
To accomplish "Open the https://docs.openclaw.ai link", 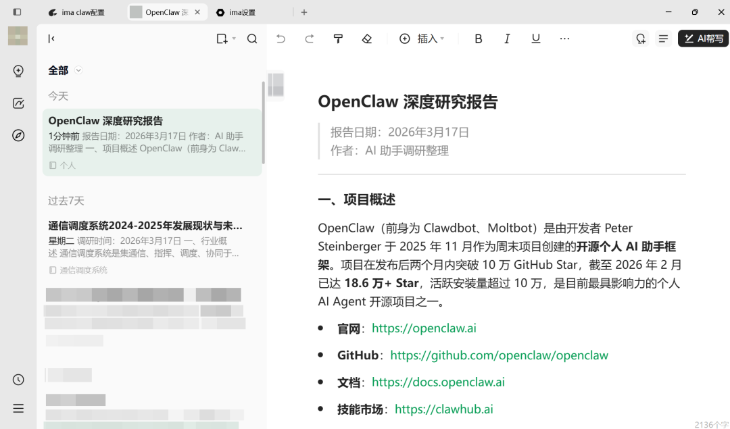I will 438,382.
